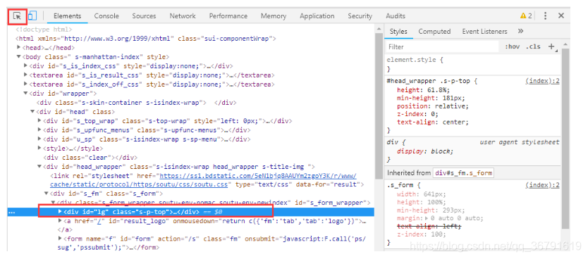Viewport: 588px width, 259px height.
Task: Edit the display block value
Action: 440,151
